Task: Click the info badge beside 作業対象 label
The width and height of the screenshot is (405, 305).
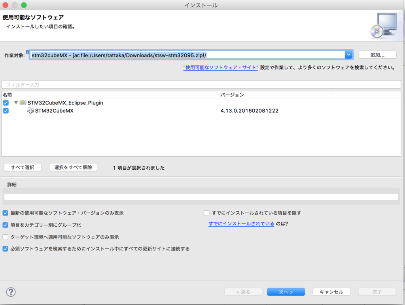Action: 27,52
